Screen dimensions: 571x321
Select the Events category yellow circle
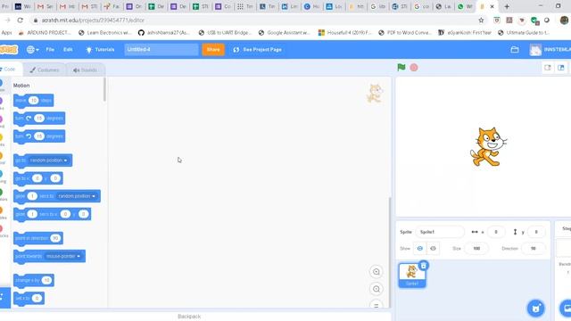point(2,137)
